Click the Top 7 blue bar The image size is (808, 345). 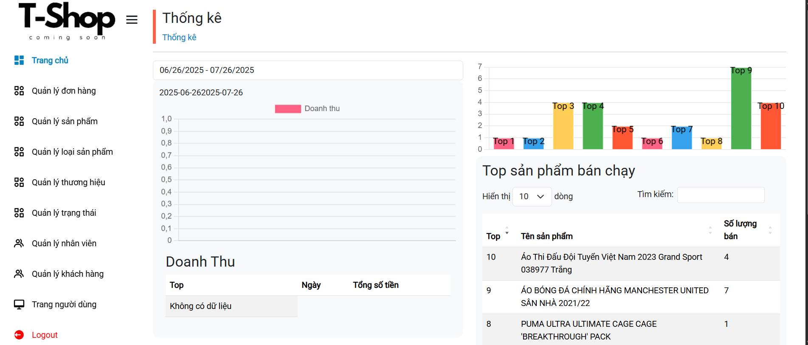pyautogui.click(x=682, y=137)
